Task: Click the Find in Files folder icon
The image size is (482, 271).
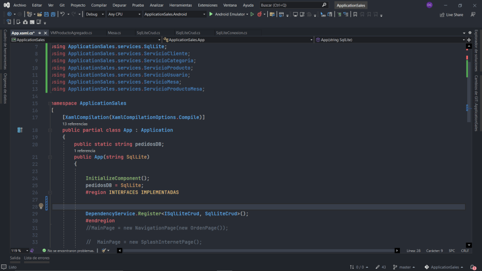Action: tap(272, 14)
